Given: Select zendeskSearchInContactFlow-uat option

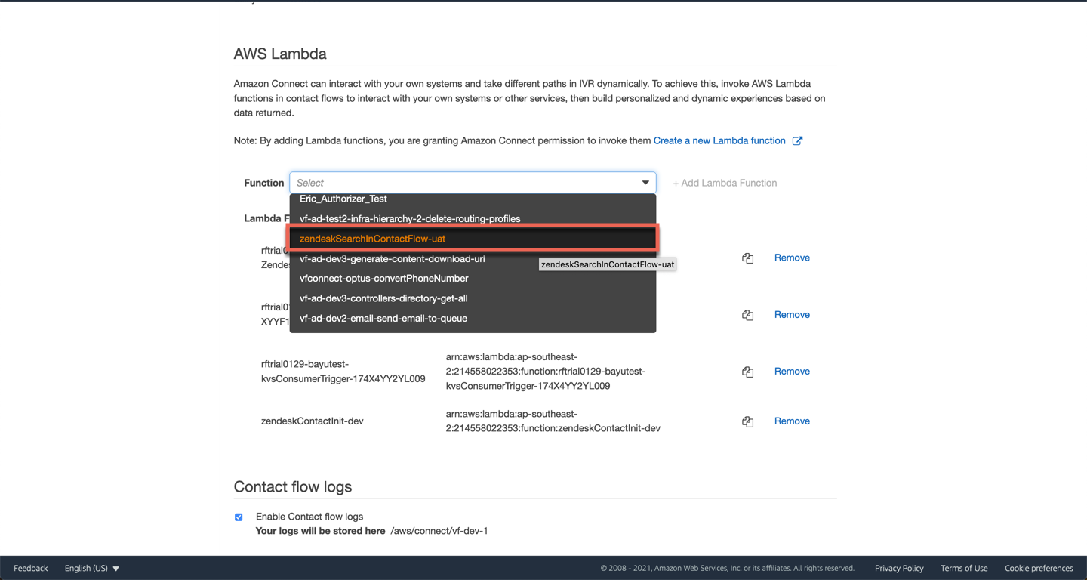Looking at the screenshot, I should [372, 239].
